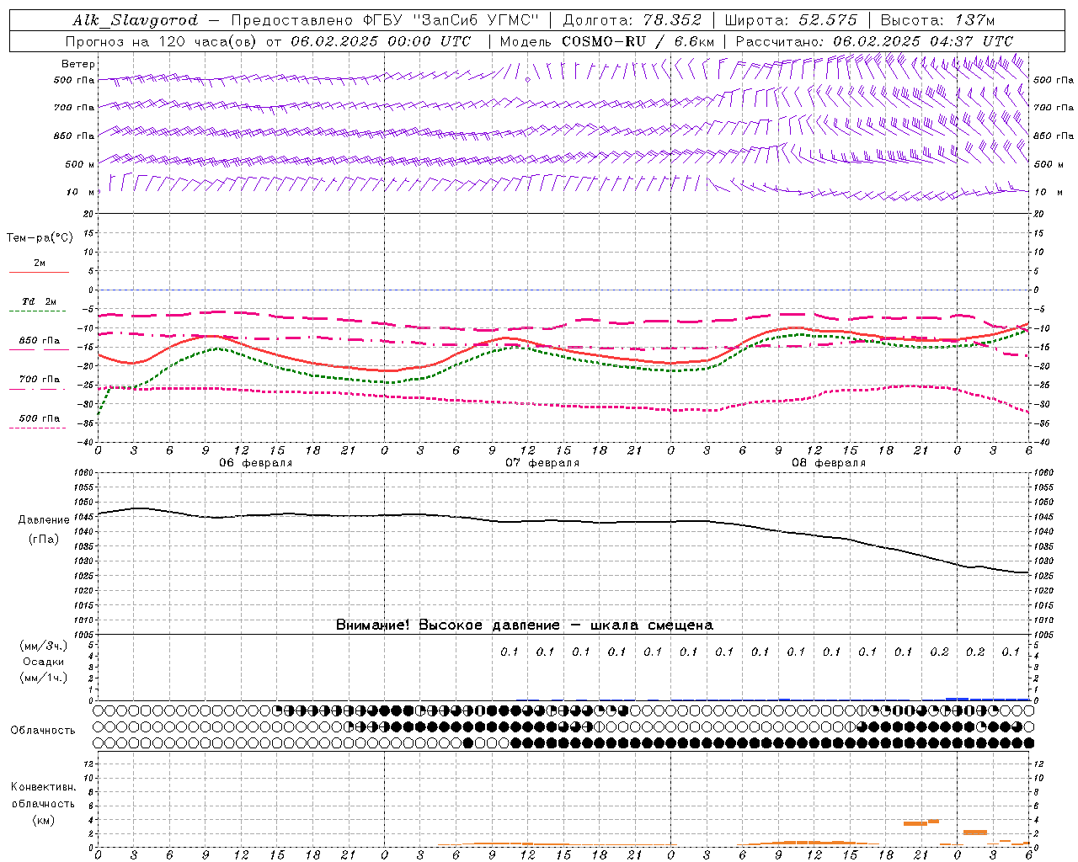1078x862 pixels.
Task: Click the 'Td 2м' dew point legend label
Action: pyautogui.click(x=39, y=301)
